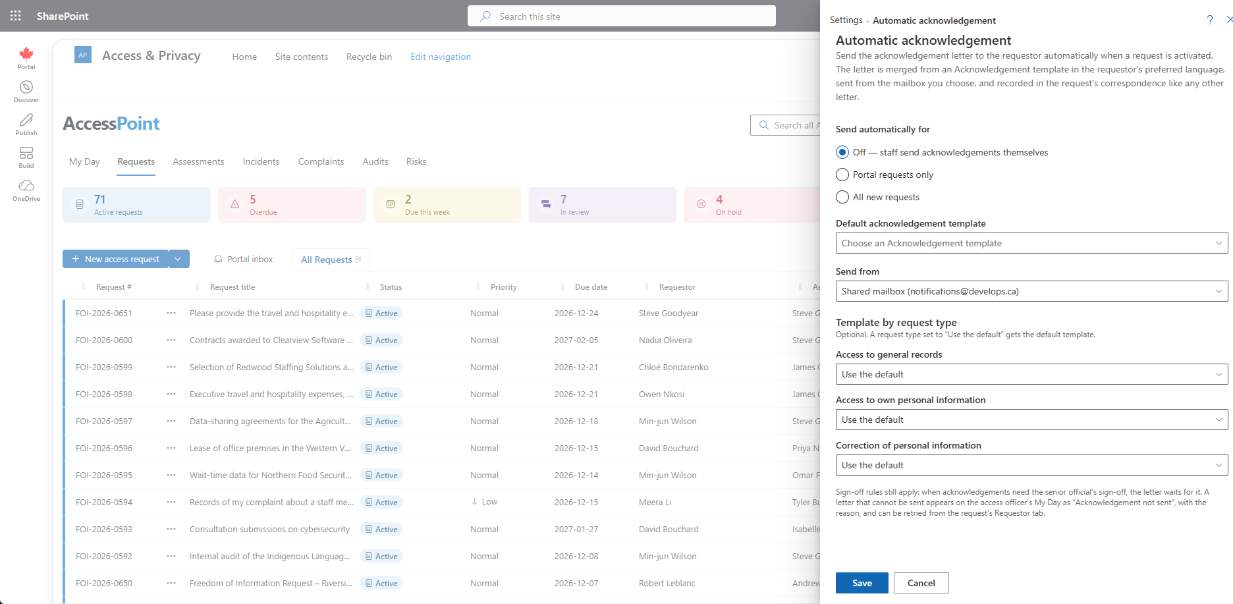Open Access to general records template dropdown

coord(1031,374)
